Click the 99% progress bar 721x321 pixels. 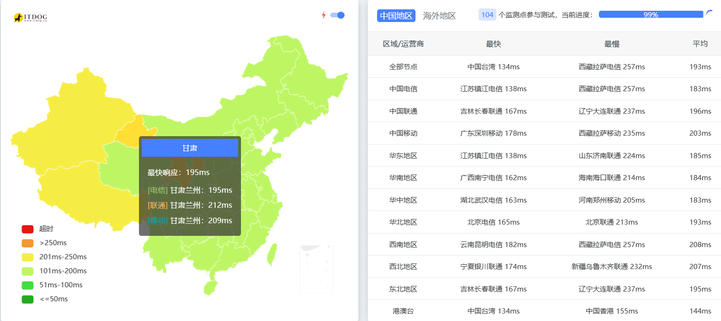[651, 15]
